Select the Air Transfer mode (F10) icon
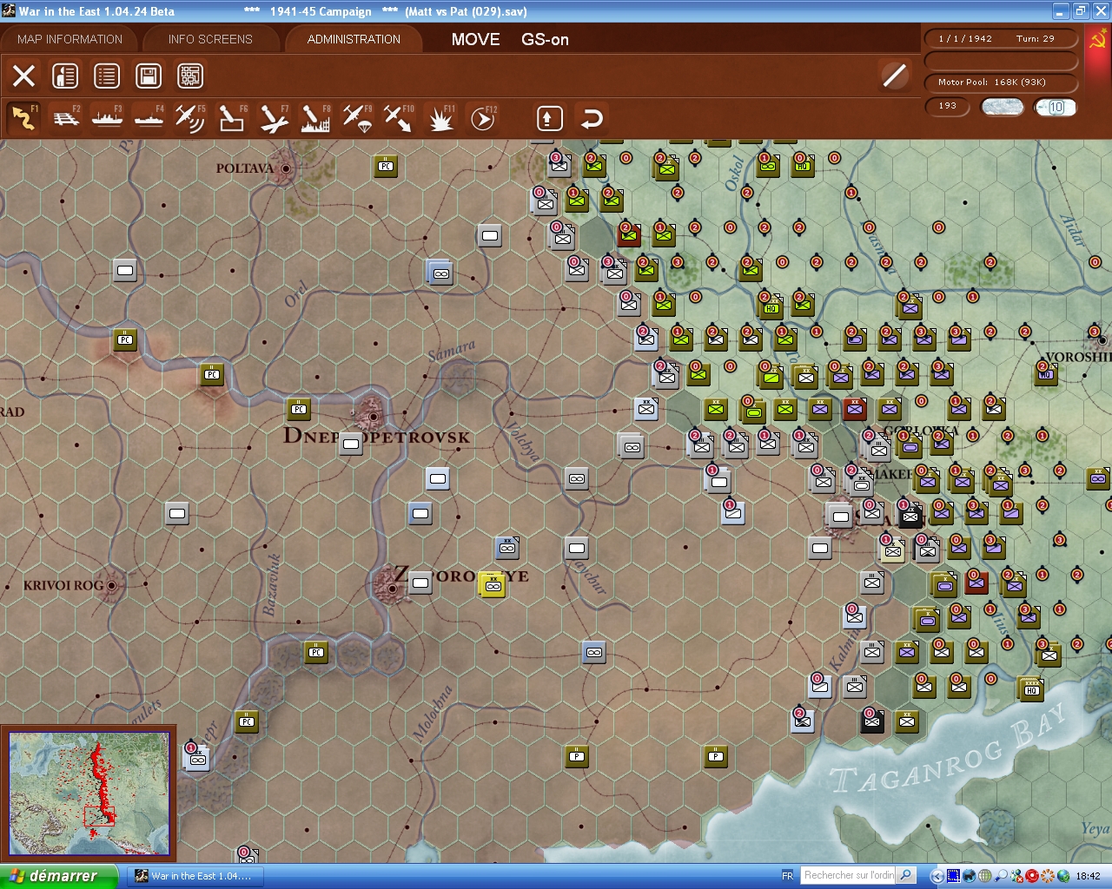Viewport: 1112px width, 889px height. click(x=399, y=118)
